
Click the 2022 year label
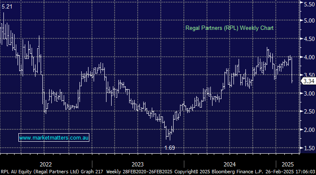pyautogui.click(x=46, y=164)
